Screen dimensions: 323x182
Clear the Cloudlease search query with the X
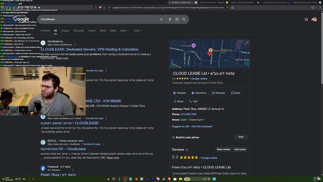pos(161,19)
